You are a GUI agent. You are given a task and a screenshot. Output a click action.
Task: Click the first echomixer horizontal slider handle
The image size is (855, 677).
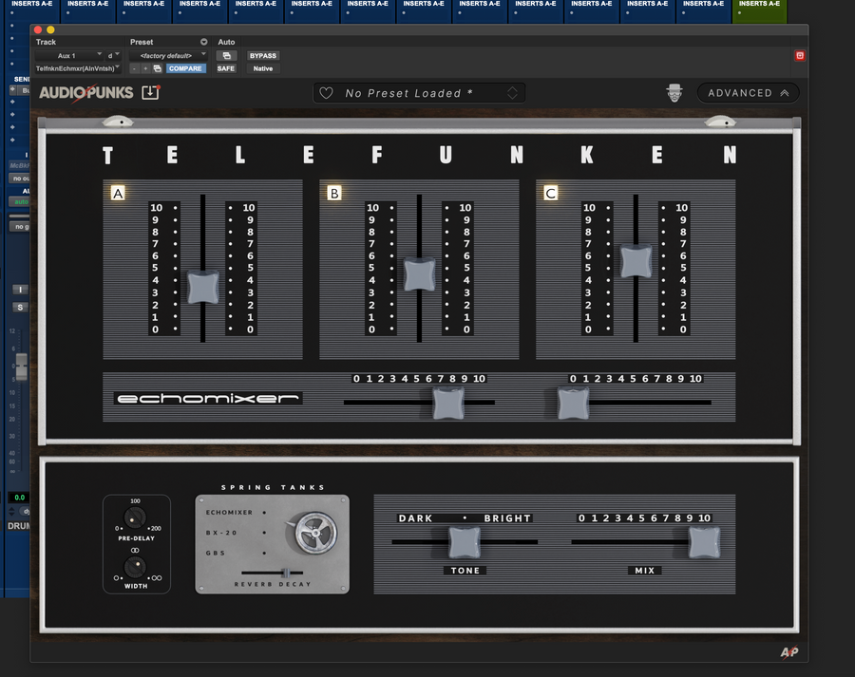click(x=448, y=403)
